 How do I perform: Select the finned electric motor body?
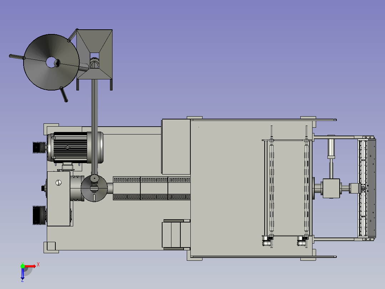(x=70, y=147)
